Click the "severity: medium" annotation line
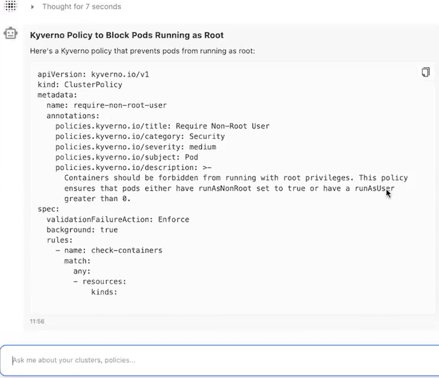This screenshot has width=439, height=378. pyautogui.click(x=136, y=146)
